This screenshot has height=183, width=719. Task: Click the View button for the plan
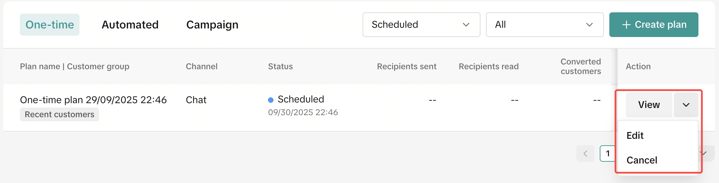click(649, 105)
